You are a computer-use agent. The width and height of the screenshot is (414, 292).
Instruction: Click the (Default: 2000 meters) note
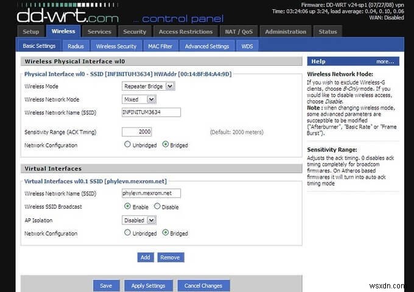pyautogui.click(x=237, y=132)
